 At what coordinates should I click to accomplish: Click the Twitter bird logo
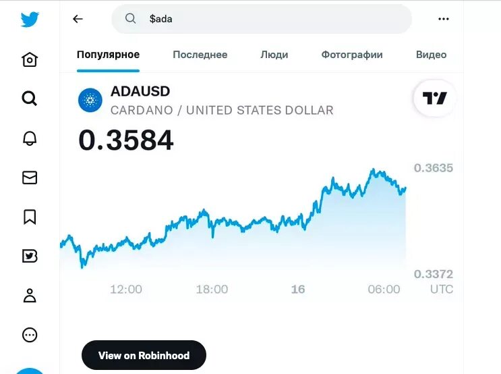(30, 19)
